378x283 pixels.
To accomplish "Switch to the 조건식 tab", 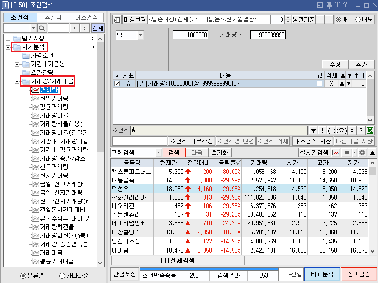I will 20,17.
